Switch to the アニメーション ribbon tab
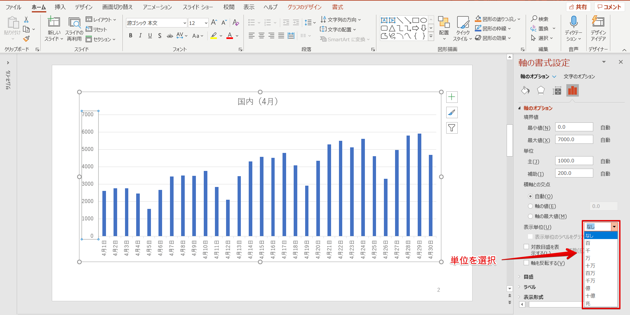Image resolution: width=630 pixels, height=315 pixels. pyautogui.click(x=157, y=7)
